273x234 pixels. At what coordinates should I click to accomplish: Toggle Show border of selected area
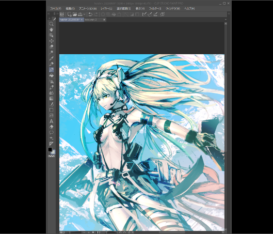(137, 14)
